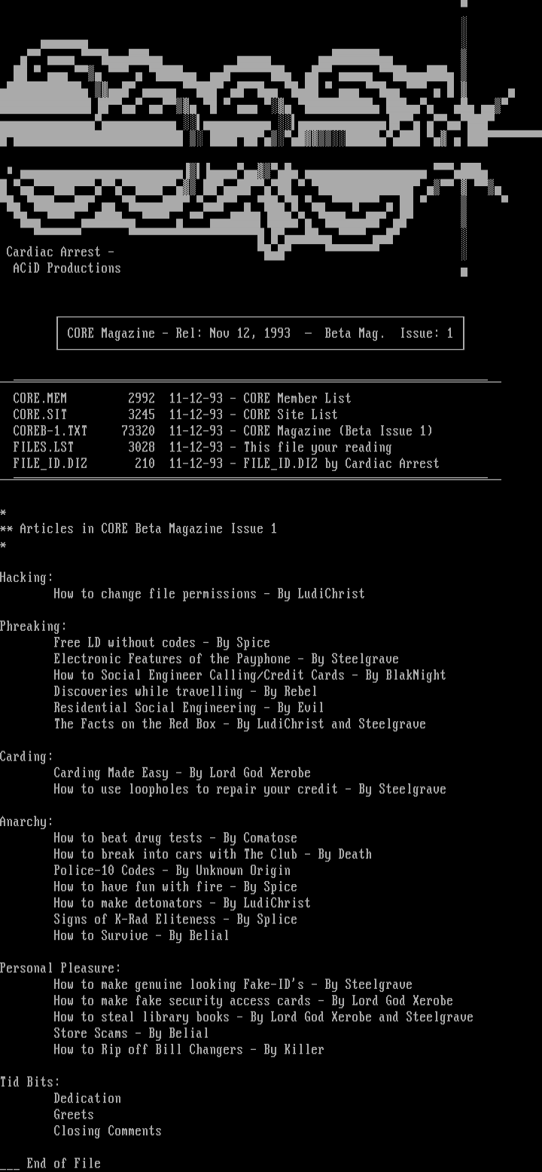The height and width of the screenshot is (1172, 542).
Task: Click the ACiD Productions text
Action: click(x=66, y=268)
